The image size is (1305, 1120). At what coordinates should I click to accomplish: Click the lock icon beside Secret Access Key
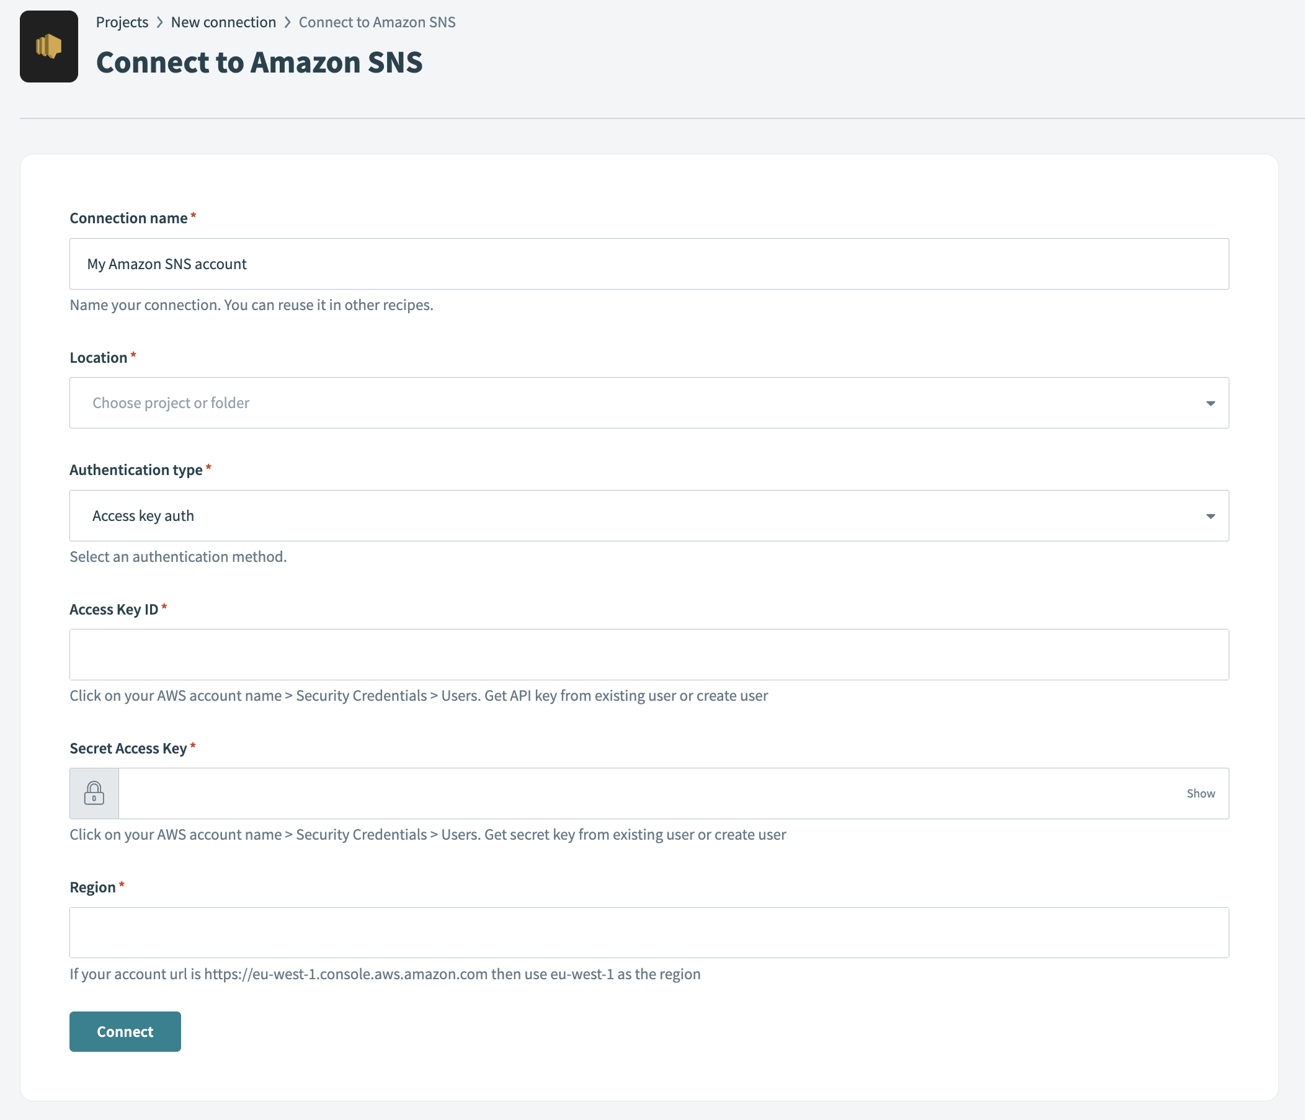click(94, 793)
